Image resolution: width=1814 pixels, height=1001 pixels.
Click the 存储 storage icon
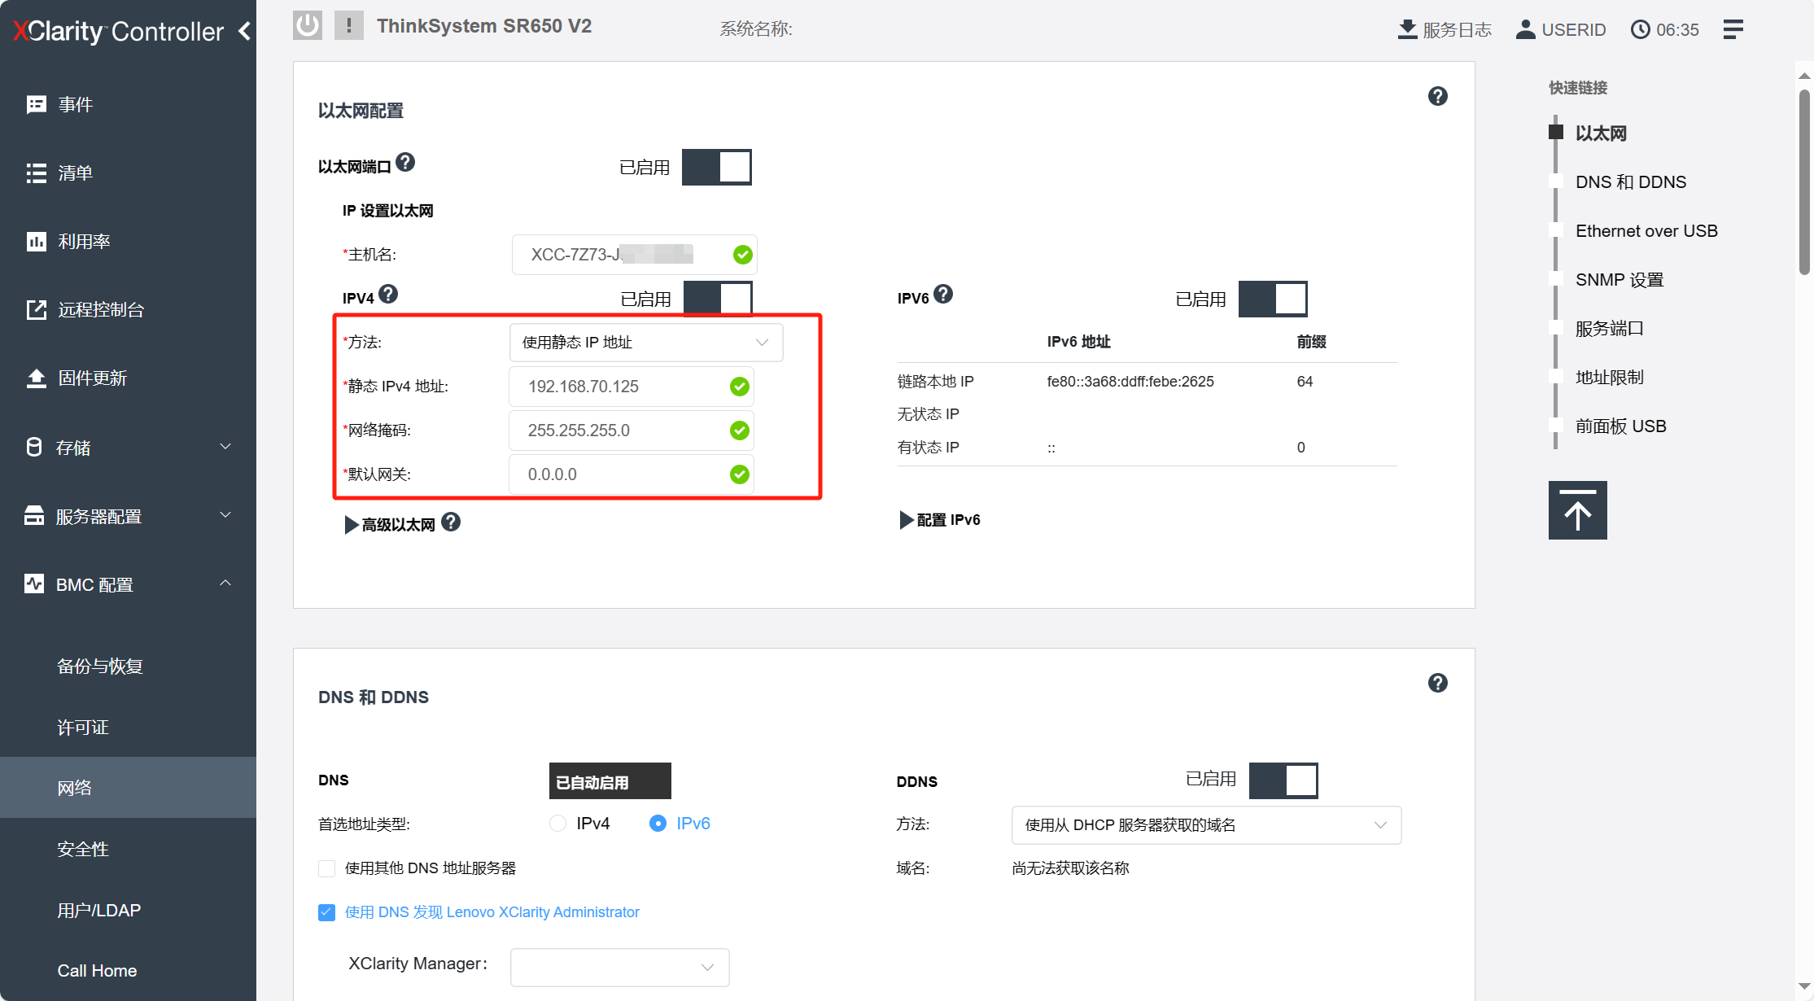[34, 447]
